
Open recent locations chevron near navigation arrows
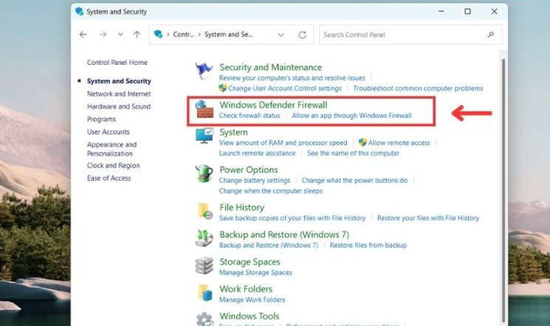(120, 35)
